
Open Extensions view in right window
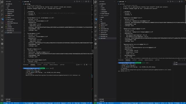[x=96, y=19]
